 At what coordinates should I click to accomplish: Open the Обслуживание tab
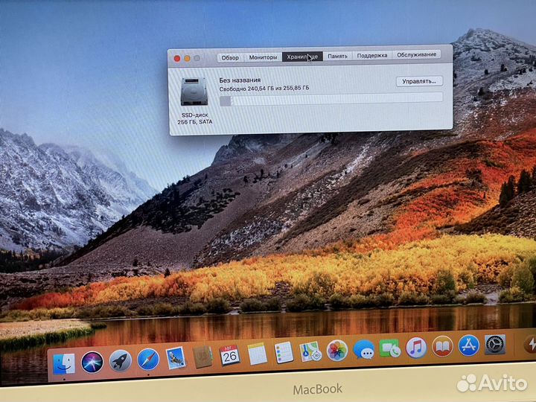(x=416, y=54)
